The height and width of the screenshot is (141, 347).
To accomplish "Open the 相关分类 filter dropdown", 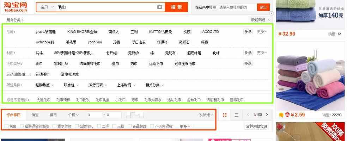I will tap(154, 85).
